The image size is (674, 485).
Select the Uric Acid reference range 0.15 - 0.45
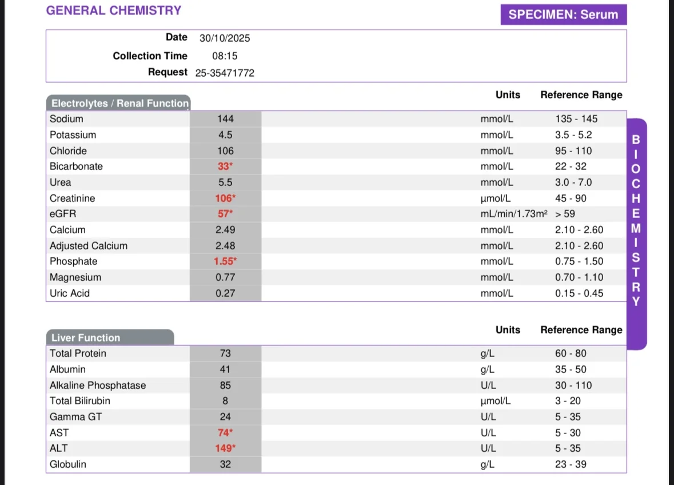click(x=579, y=293)
